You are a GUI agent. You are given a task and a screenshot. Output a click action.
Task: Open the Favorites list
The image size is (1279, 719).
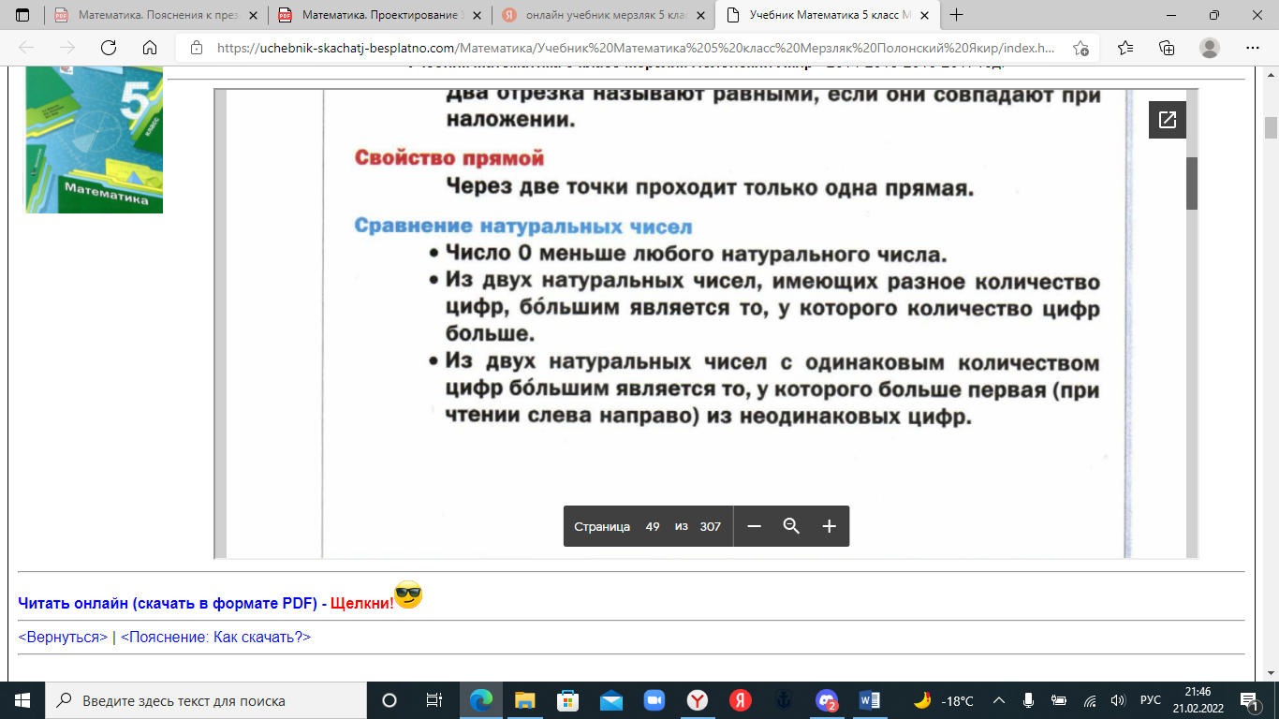pos(1125,48)
